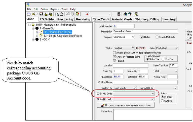This screenshot has width=193, height=122.
Task: Open the calculator toolbar icon
Action: 119,14
